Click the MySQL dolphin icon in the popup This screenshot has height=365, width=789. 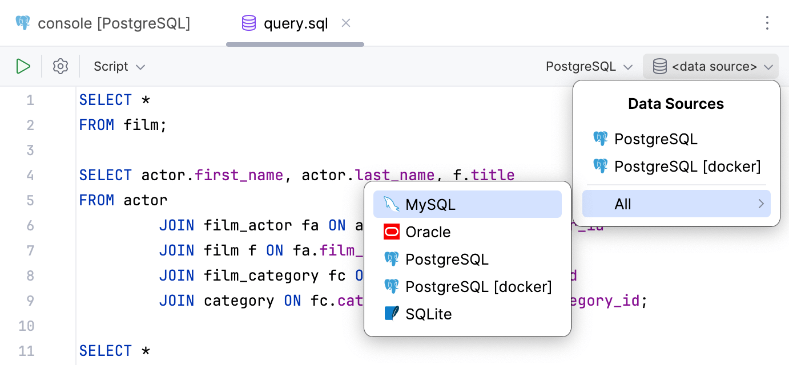[x=391, y=203]
